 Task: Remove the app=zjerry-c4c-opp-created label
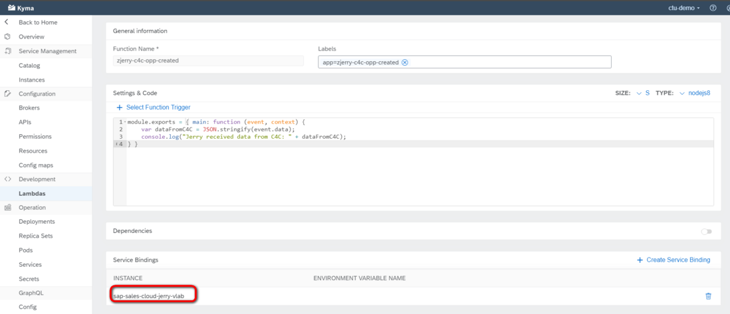point(405,62)
